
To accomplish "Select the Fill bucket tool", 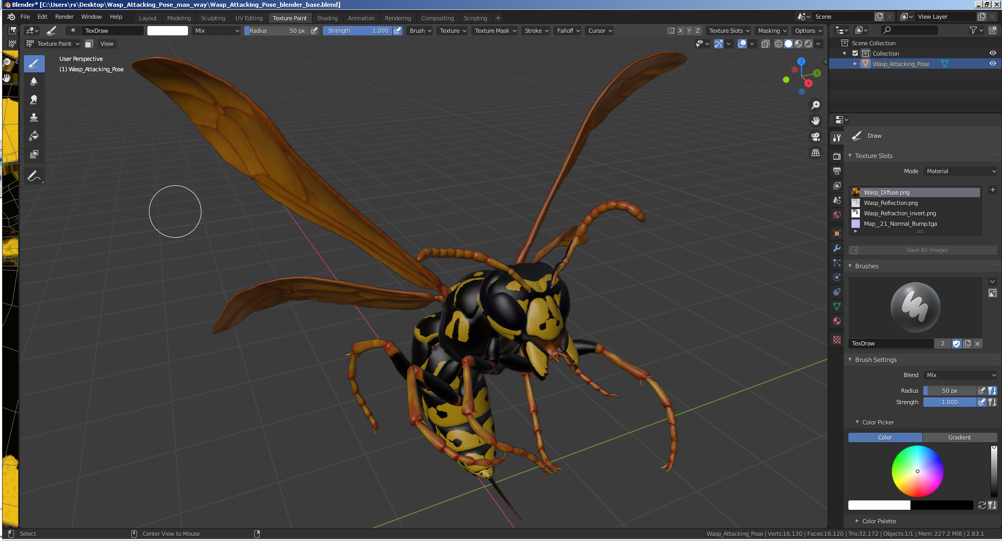I will pyautogui.click(x=34, y=136).
